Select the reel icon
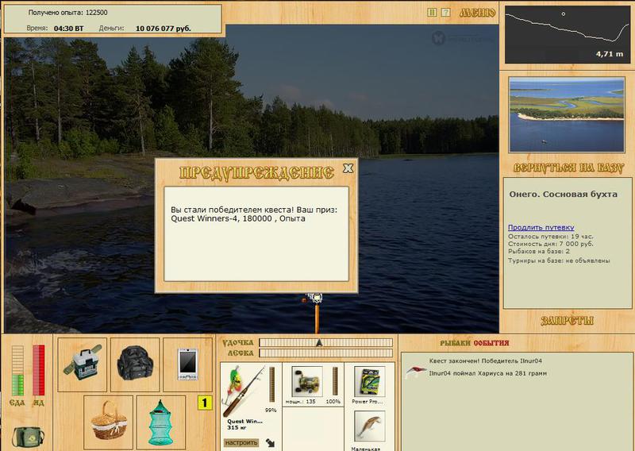 click(x=307, y=382)
